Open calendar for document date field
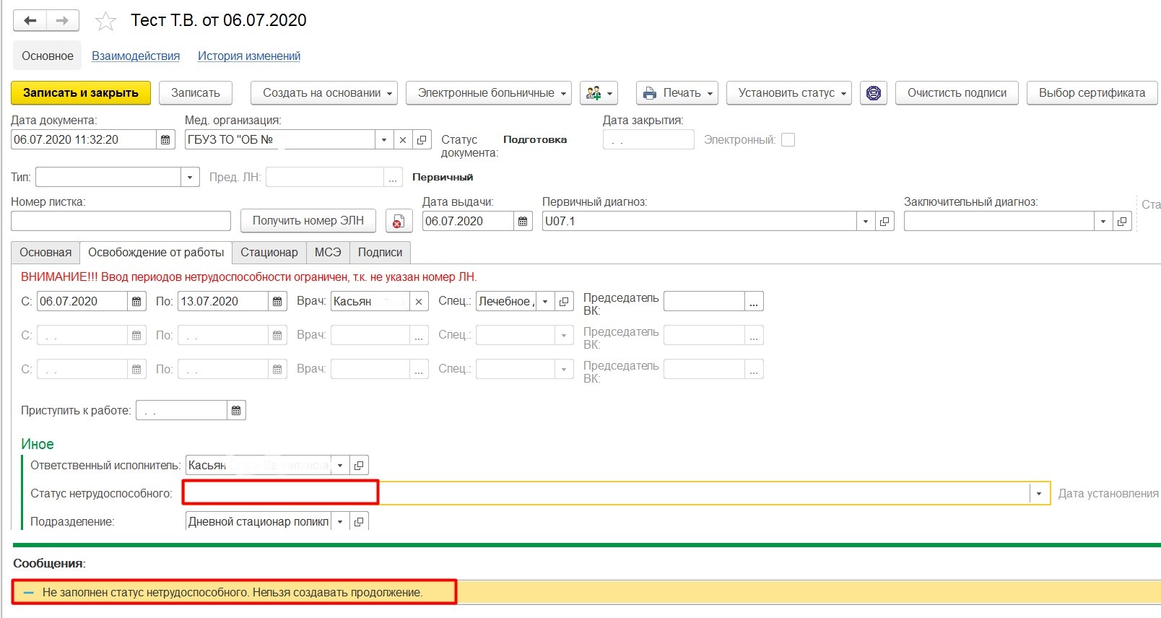 (x=165, y=140)
